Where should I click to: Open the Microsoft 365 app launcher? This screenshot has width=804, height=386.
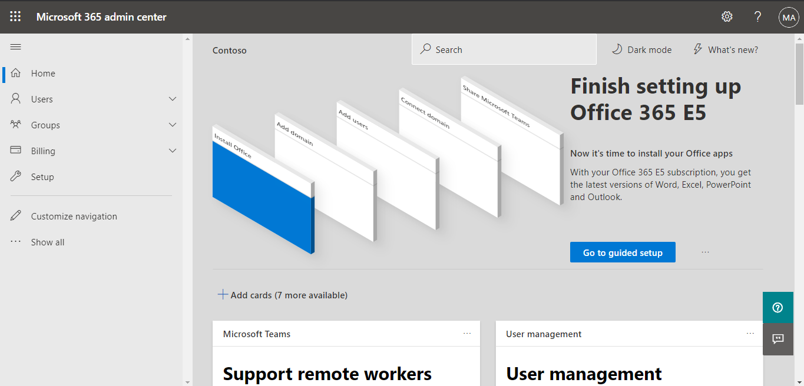coord(15,16)
